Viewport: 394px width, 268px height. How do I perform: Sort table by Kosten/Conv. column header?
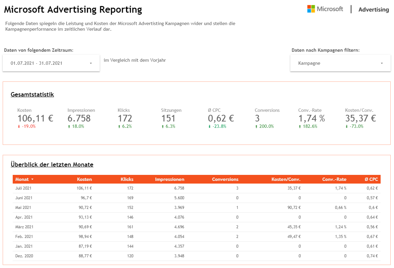point(286,179)
